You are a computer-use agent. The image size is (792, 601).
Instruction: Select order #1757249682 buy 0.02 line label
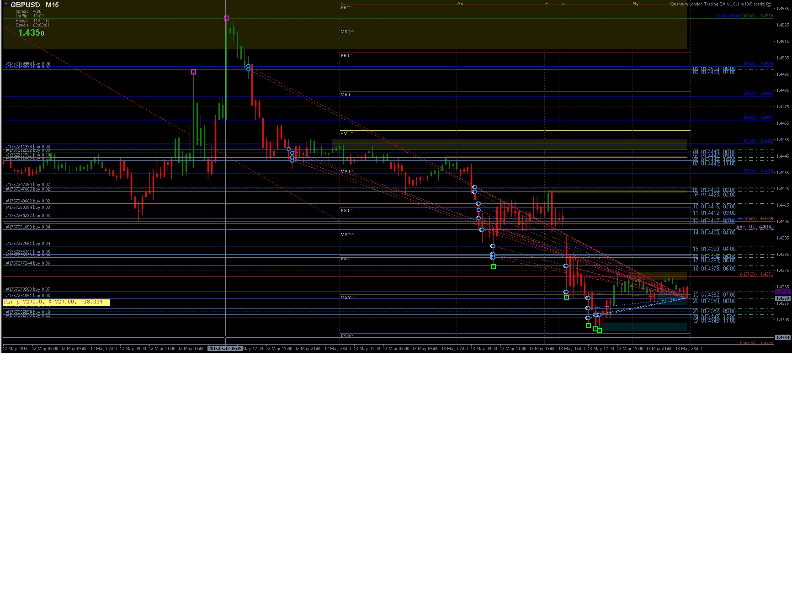(x=28, y=201)
